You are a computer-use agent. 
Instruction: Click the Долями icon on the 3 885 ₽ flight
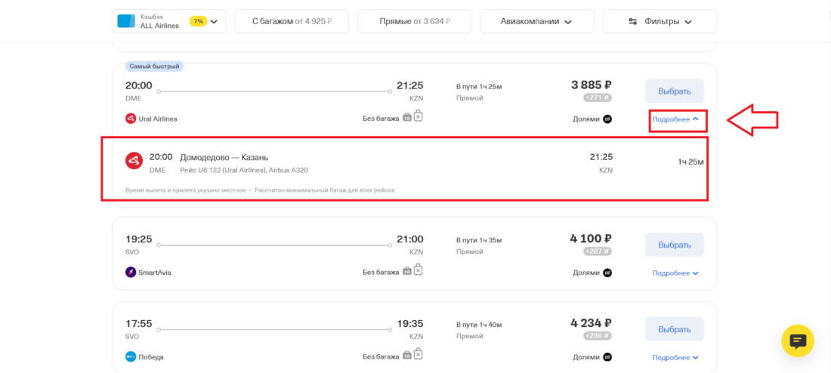pos(607,119)
